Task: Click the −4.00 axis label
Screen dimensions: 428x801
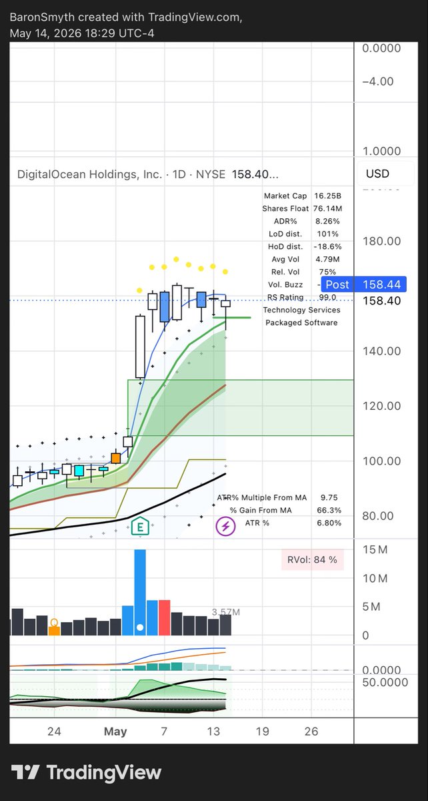Action: click(381, 81)
